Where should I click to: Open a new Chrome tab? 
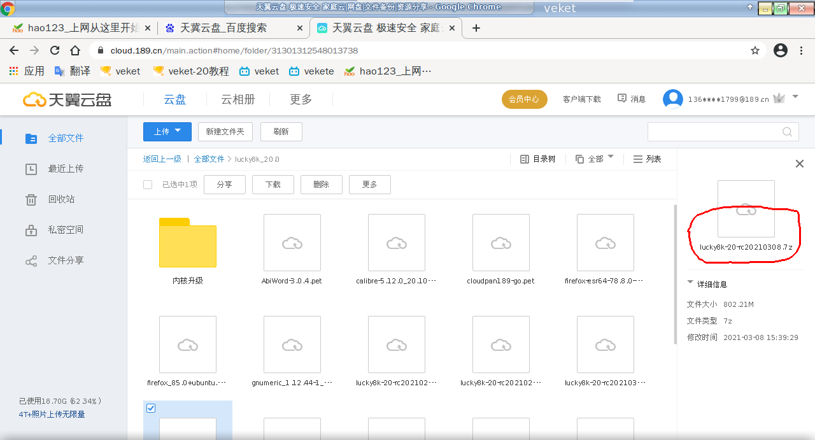pyautogui.click(x=476, y=28)
